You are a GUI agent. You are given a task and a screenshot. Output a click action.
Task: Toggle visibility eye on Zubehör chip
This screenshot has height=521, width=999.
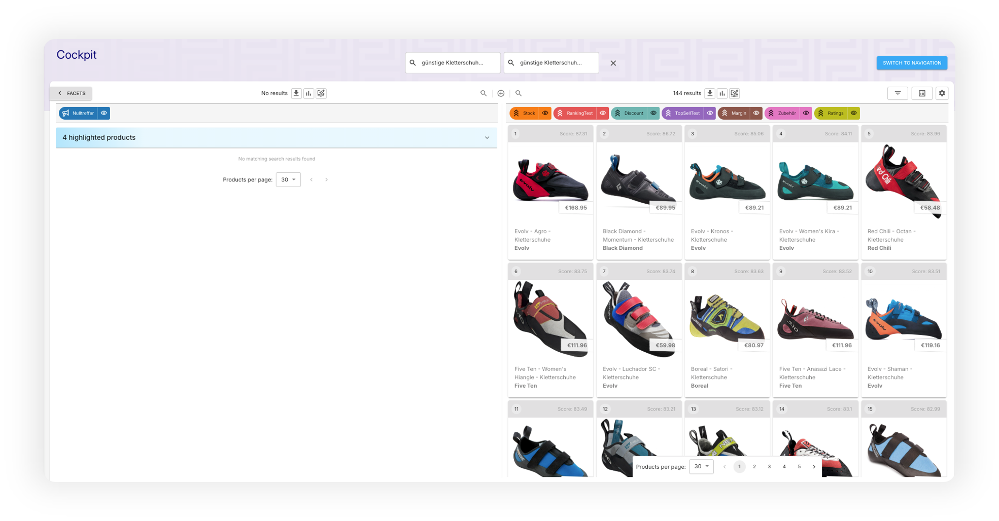[806, 113]
